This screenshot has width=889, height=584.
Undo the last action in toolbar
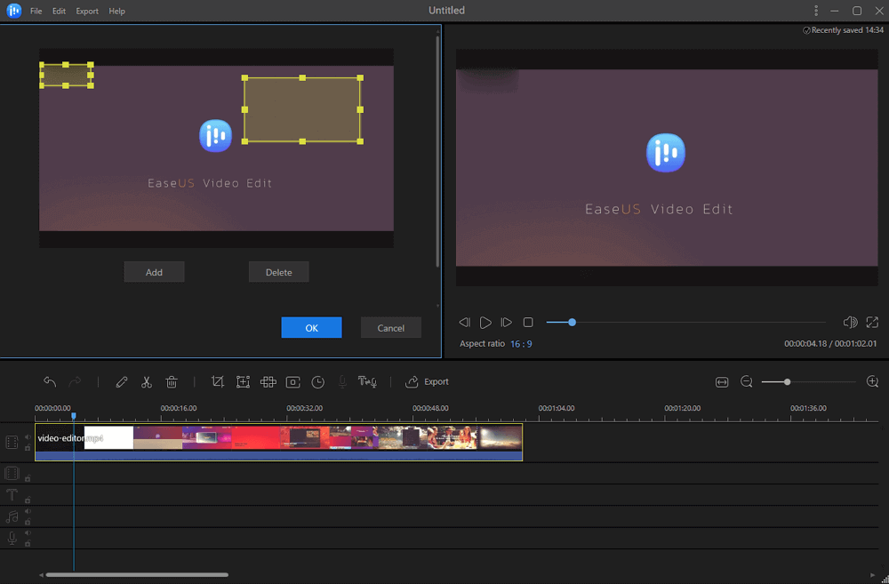point(50,381)
